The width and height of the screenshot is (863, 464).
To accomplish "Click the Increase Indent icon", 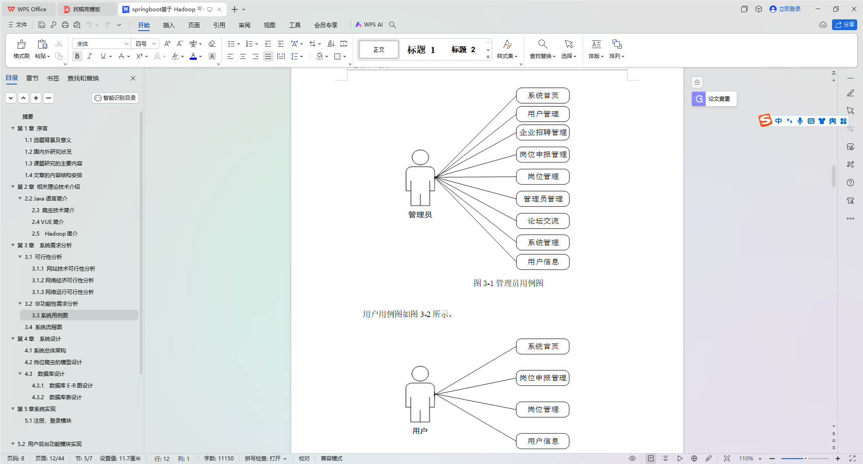I will [280, 44].
